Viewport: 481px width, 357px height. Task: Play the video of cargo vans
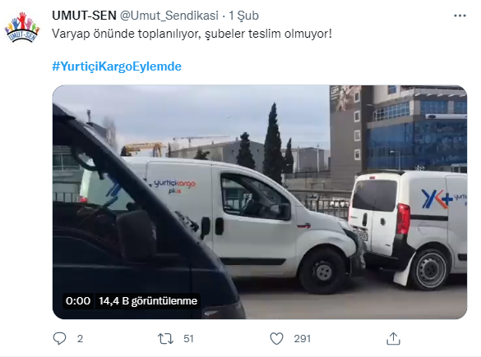[x=260, y=202]
